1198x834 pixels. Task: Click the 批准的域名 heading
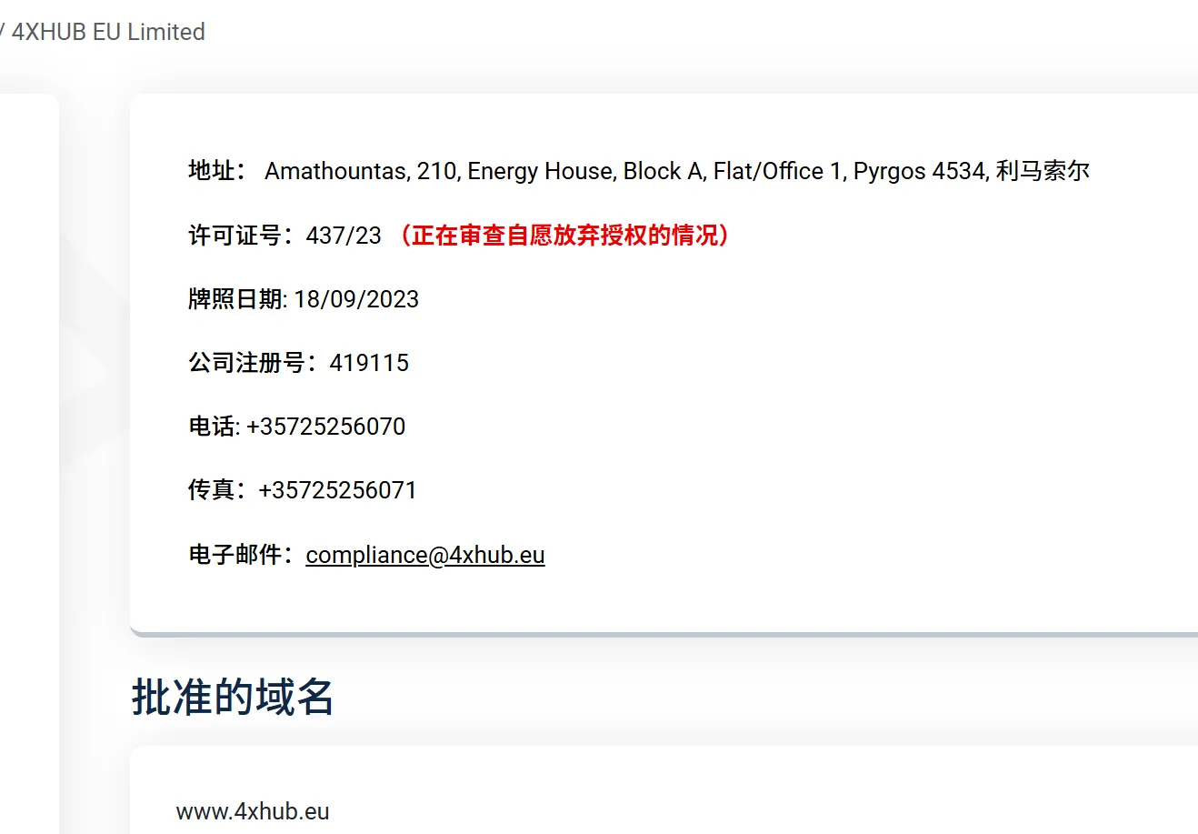pos(233,698)
